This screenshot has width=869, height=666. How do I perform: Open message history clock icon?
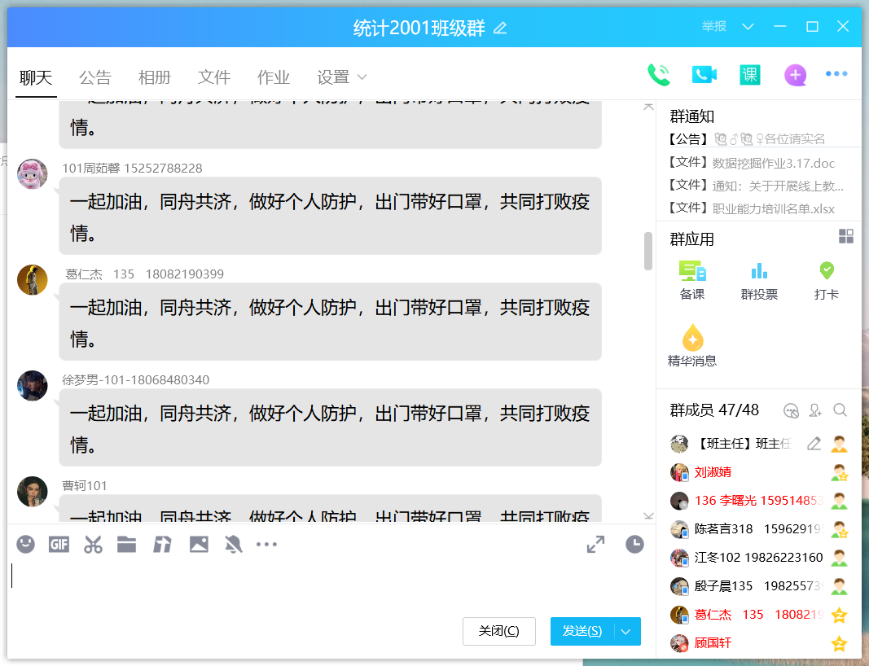coord(634,545)
